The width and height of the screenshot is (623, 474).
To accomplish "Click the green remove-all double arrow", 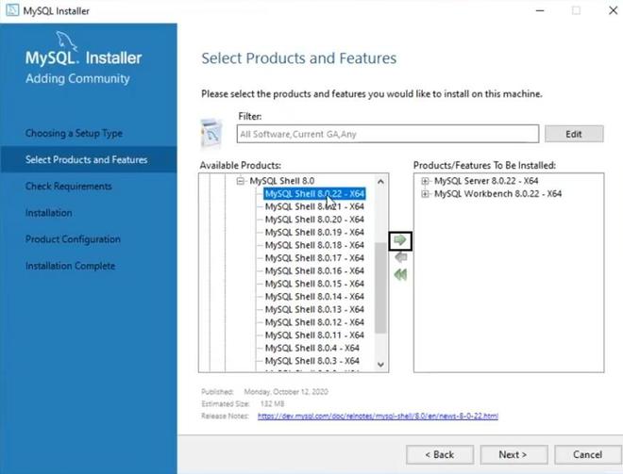I will [400, 274].
